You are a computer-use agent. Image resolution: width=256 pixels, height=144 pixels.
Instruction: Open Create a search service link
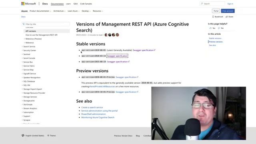tap(92, 107)
